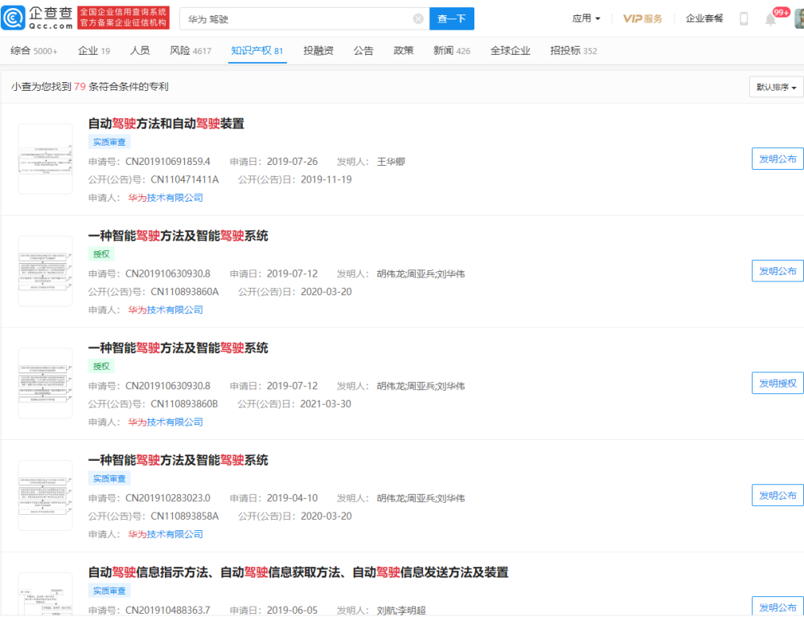Open patent title for CN110893860A
This screenshot has width=804, height=617.
click(x=178, y=236)
